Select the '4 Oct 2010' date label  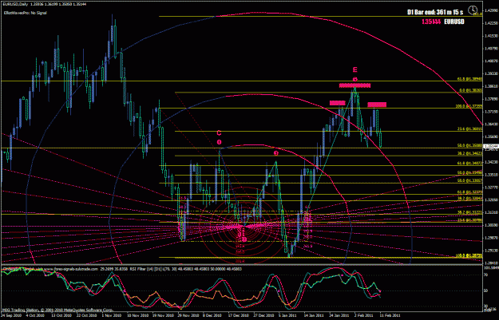point(36,315)
